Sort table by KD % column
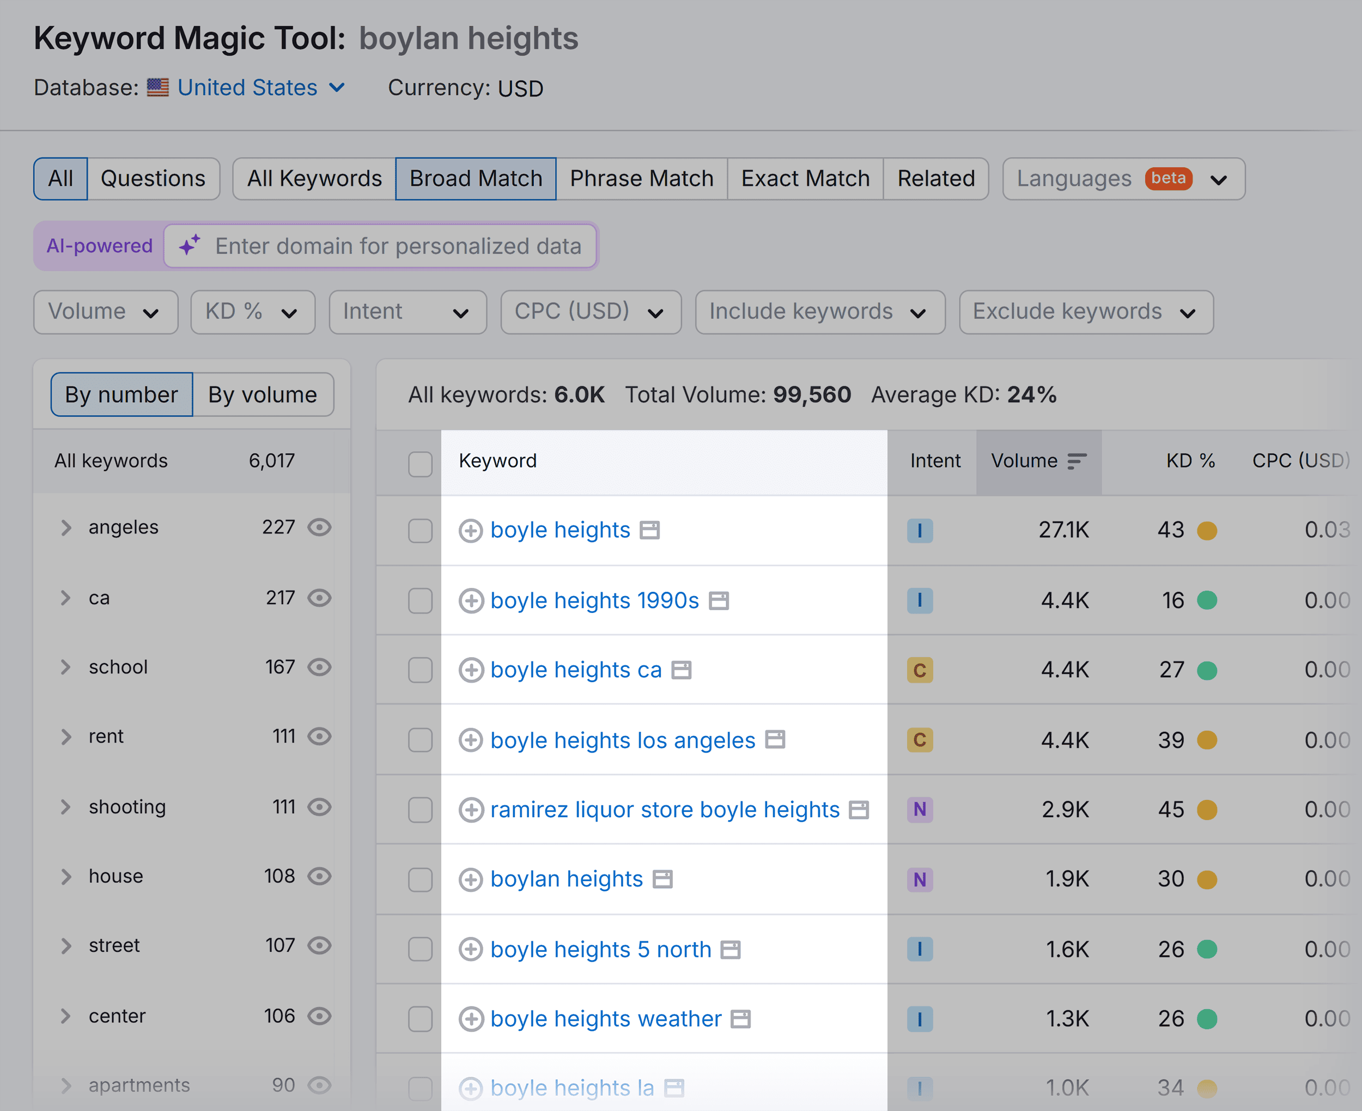Screen dimensions: 1362x1111 pos(1190,461)
